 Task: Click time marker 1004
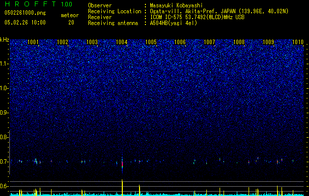(122, 42)
